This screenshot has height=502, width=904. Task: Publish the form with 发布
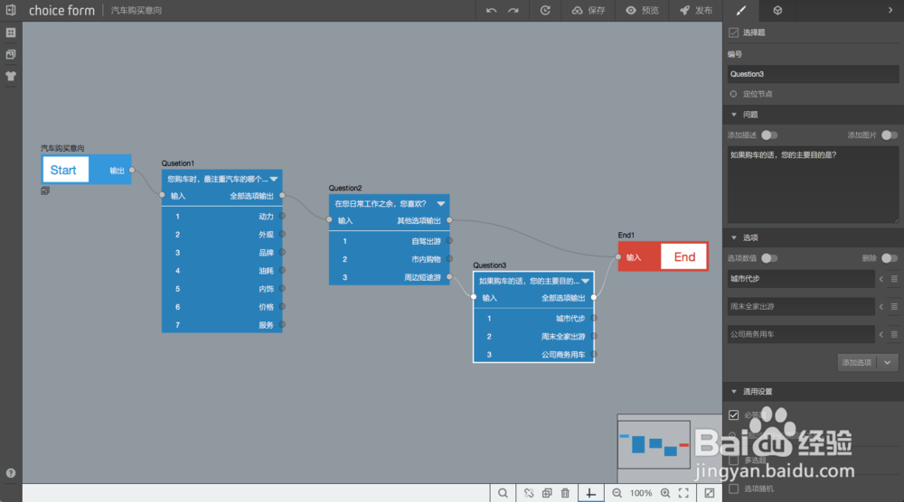point(696,10)
